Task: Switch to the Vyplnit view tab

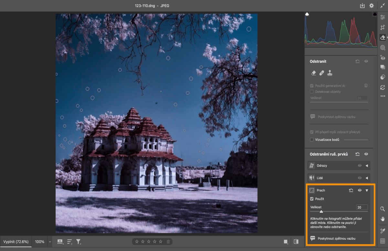Action: [x=15, y=242]
